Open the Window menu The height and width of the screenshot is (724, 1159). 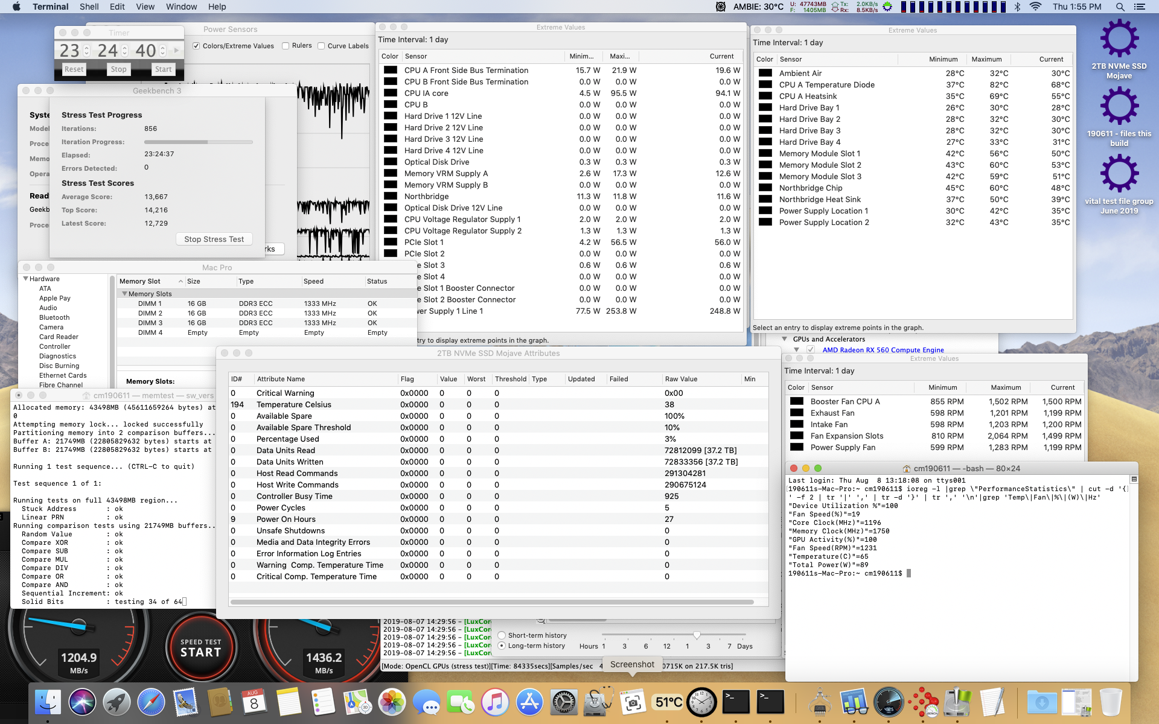tap(181, 7)
